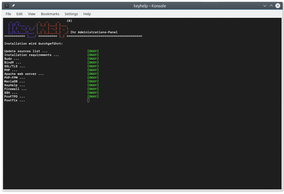
Task: Click 'Ihr Administrations-Panel' text
Action: pos(94,32)
